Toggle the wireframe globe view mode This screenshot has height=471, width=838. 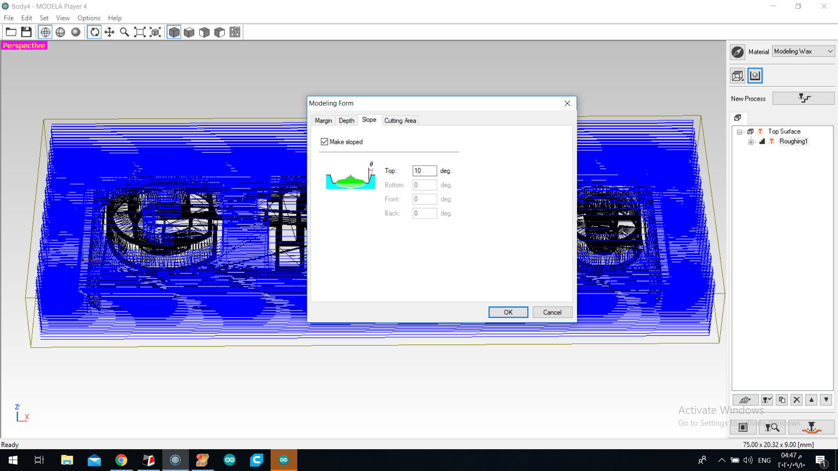[45, 32]
